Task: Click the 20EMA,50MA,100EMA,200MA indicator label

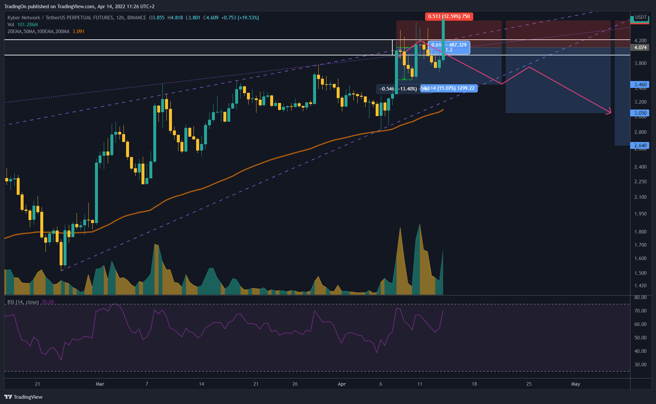Action: [38, 31]
